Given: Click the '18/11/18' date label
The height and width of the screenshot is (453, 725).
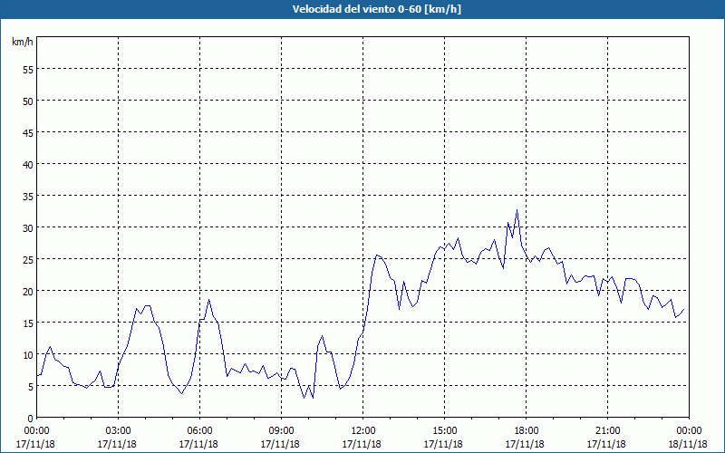Looking at the screenshot, I should (688, 444).
